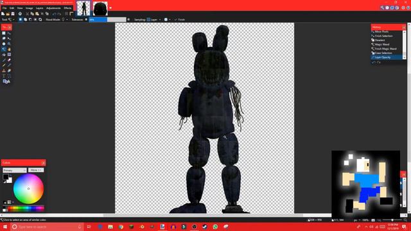Screen dimensions: 411x231
Task: Enable Intersect selection mode
Action: pyautogui.click(x=35, y=20)
